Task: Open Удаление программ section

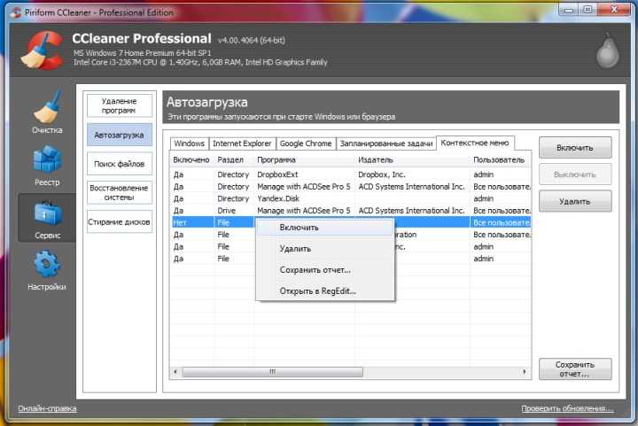Action: pos(120,105)
